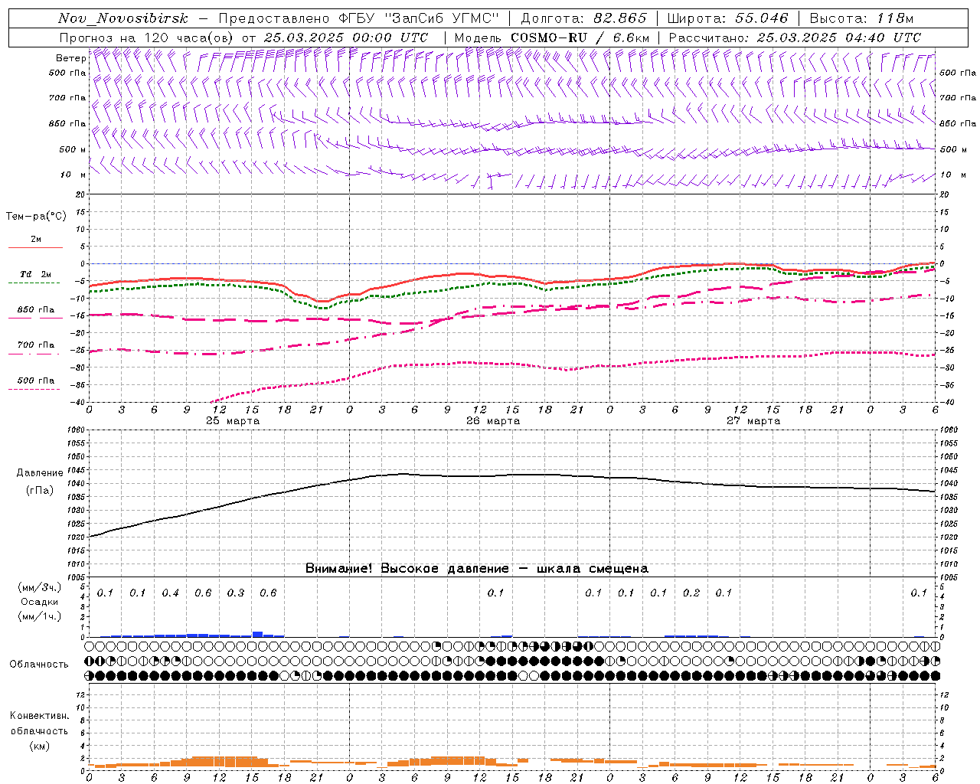
Task: Click the Высота: 118м value
Action: point(861,18)
